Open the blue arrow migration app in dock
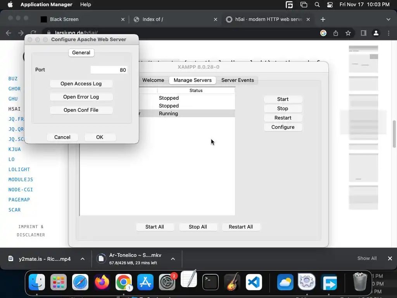Viewport: 397px width, 298px height. (x=329, y=282)
